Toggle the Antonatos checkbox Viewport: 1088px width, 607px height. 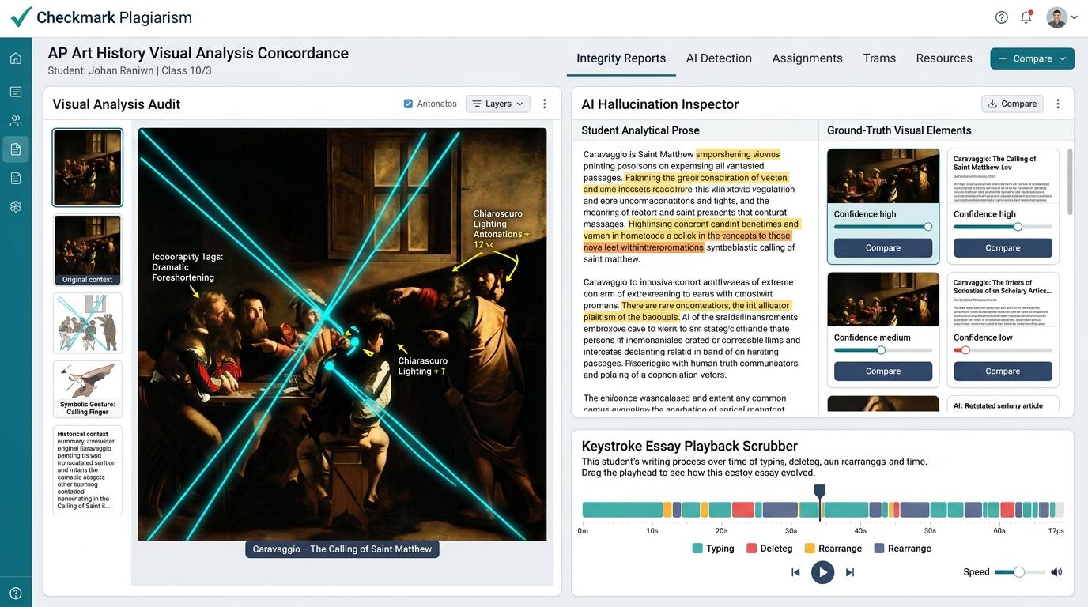408,104
